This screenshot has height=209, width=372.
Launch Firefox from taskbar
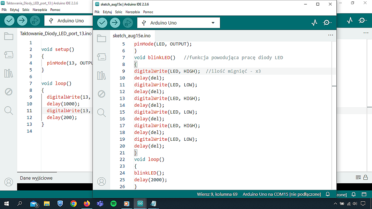[x=87, y=203]
